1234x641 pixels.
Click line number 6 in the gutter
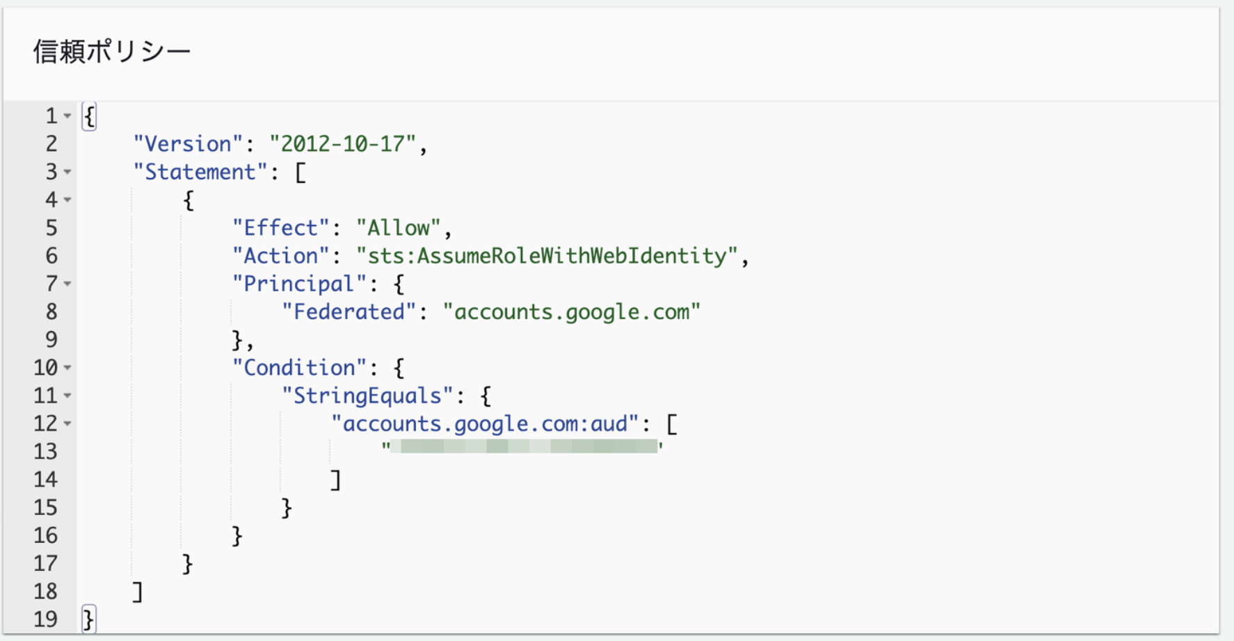[51, 256]
